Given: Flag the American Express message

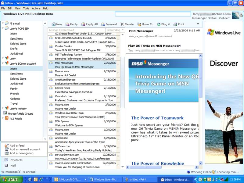Looking at the screenshot, I should [118, 81].
